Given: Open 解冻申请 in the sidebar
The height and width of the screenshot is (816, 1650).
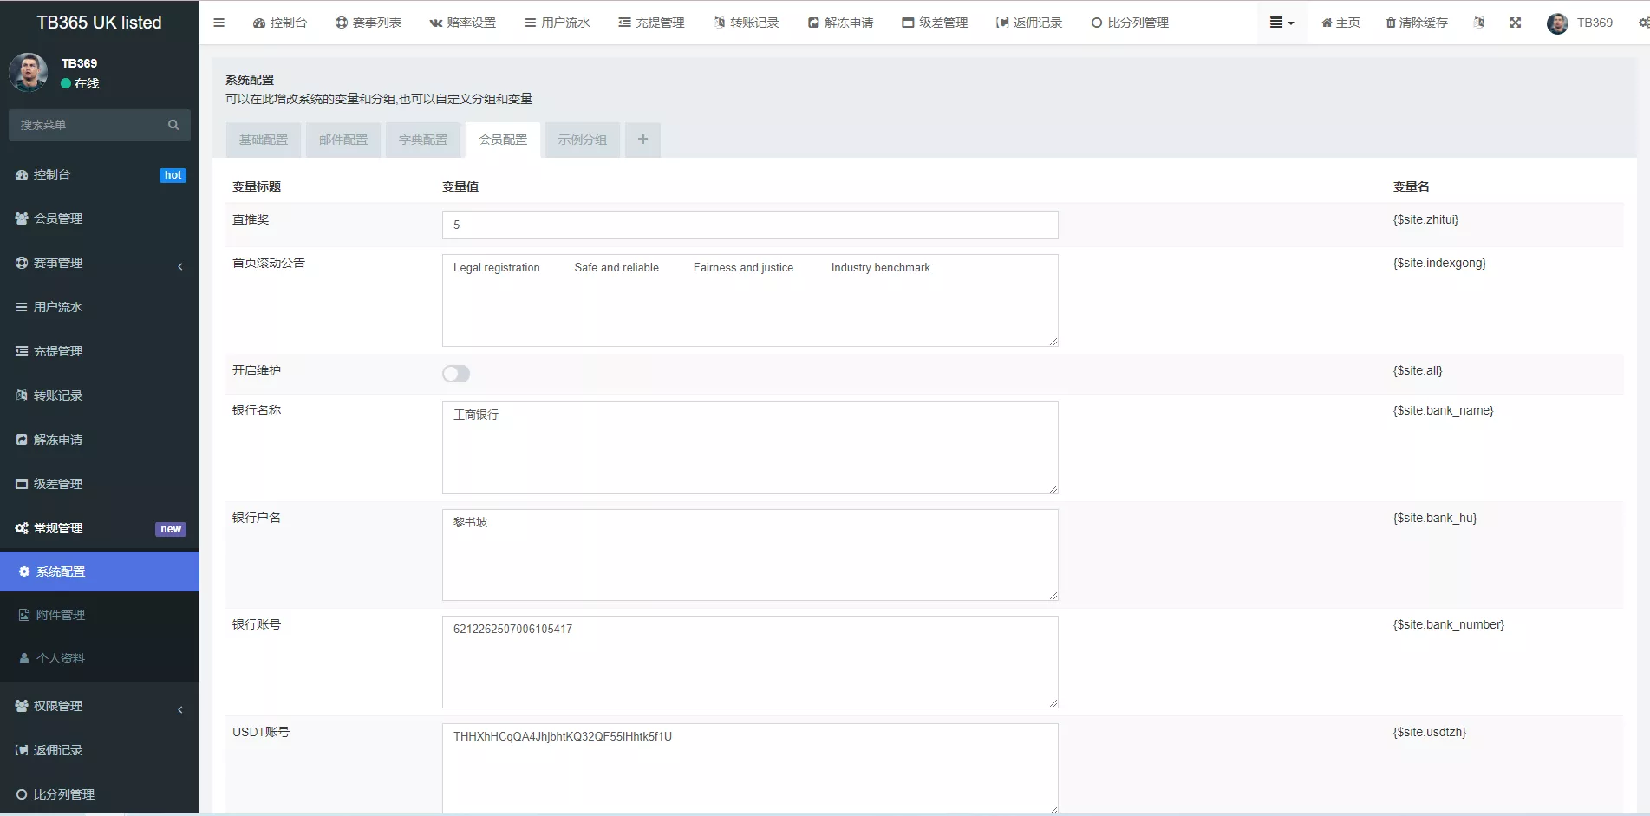Looking at the screenshot, I should (57, 440).
